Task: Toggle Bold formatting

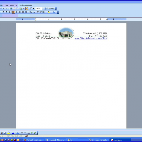Action: click(x=3, y=12)
